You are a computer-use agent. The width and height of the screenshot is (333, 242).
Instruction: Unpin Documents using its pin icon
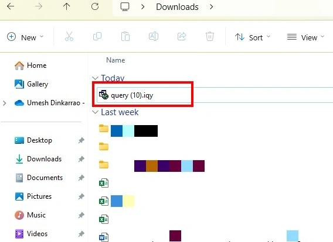coord(81,178)
